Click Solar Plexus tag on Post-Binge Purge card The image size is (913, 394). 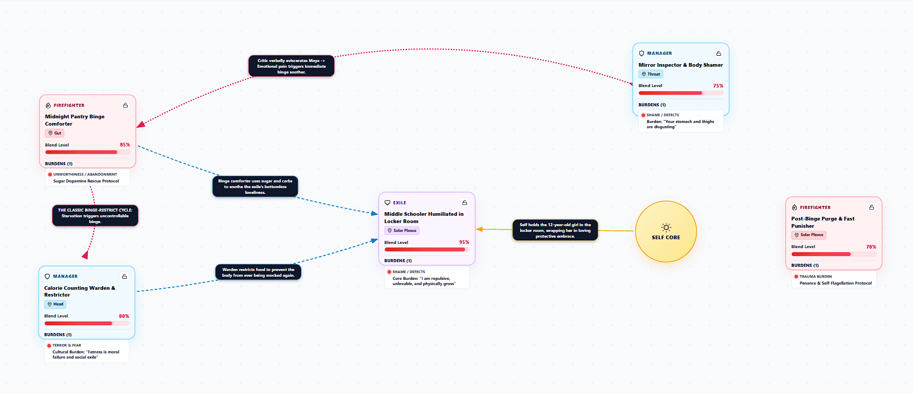pos(809,235)
